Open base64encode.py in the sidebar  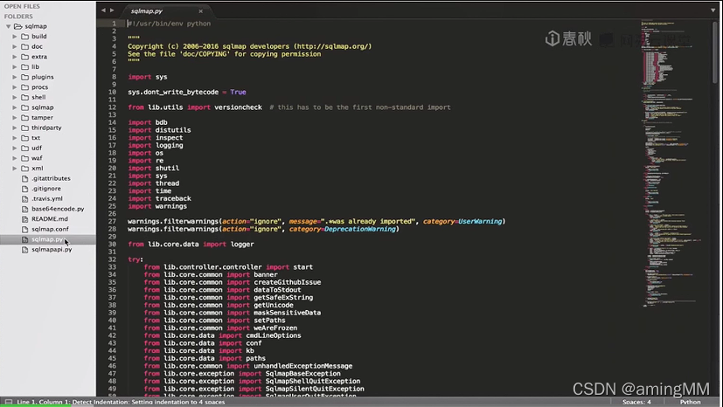pyautogui.click(x=58, y=209)
